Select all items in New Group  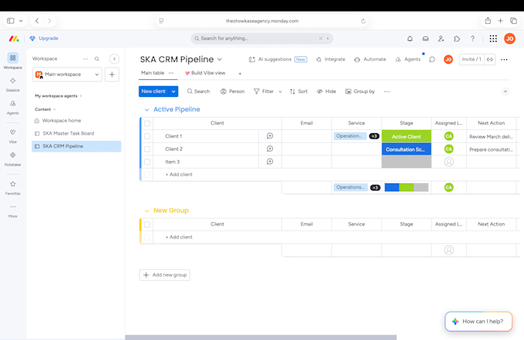pyautogui.click(x=147, y=225)
